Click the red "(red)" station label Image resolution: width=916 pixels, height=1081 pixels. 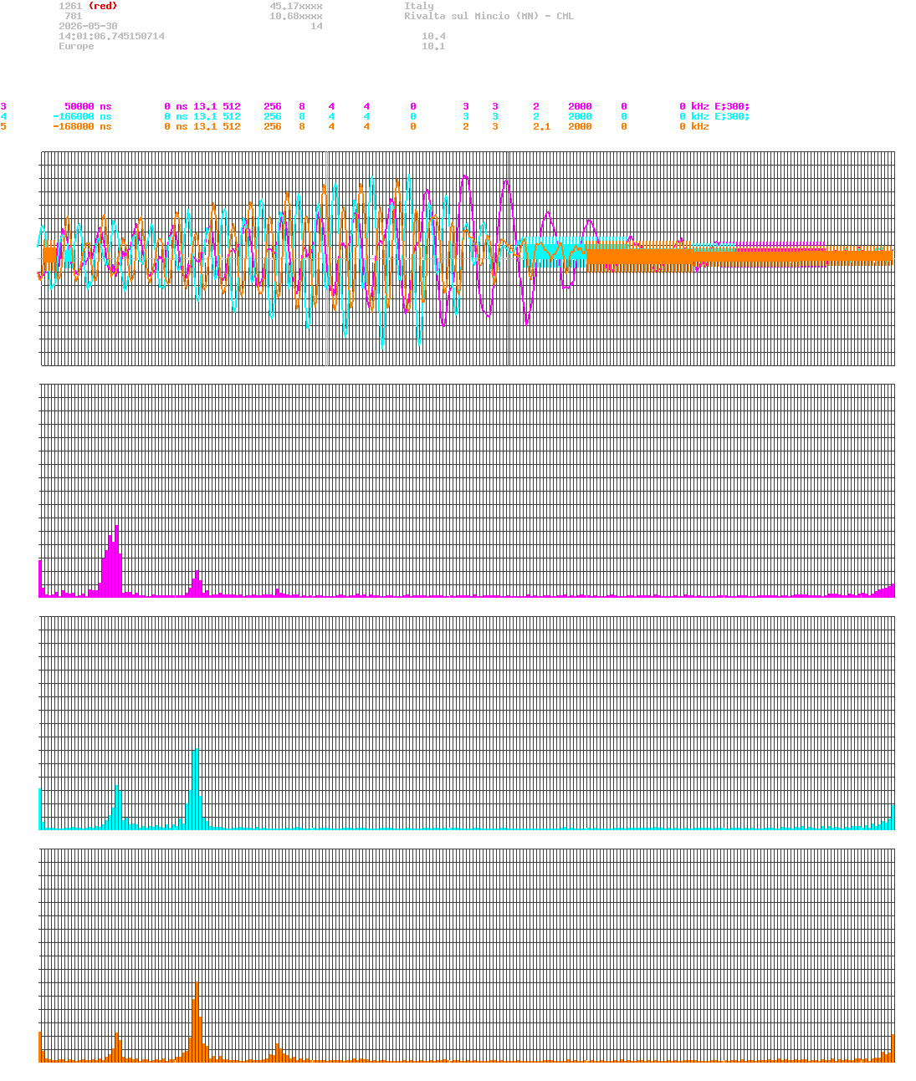103,6
